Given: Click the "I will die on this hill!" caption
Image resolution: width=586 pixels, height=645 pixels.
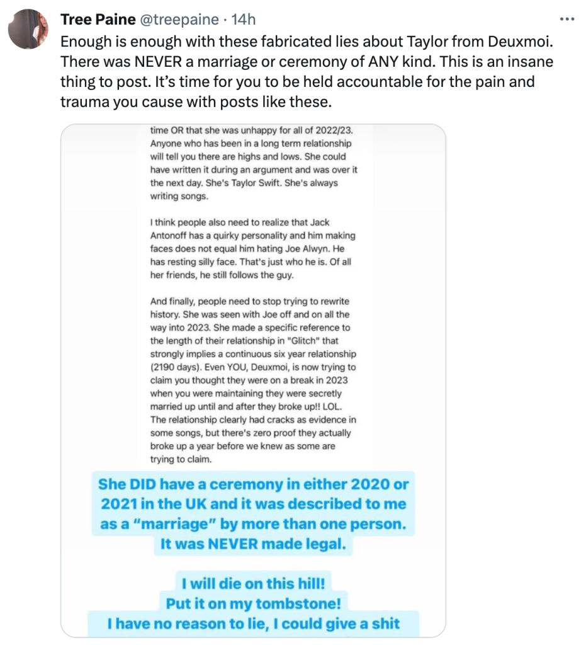Looking at the screenshot, I should pos(253,583).
